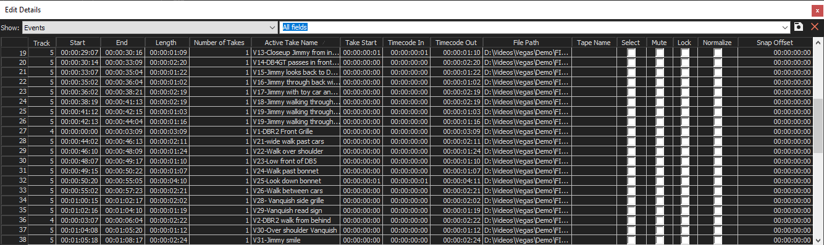Viewport: 824px width, 245px height.
Task: Click the scrollbar down arrow
Action: 819,240
